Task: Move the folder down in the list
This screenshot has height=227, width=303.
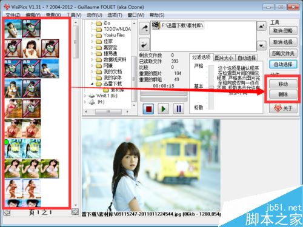Action: pos(262,46)
